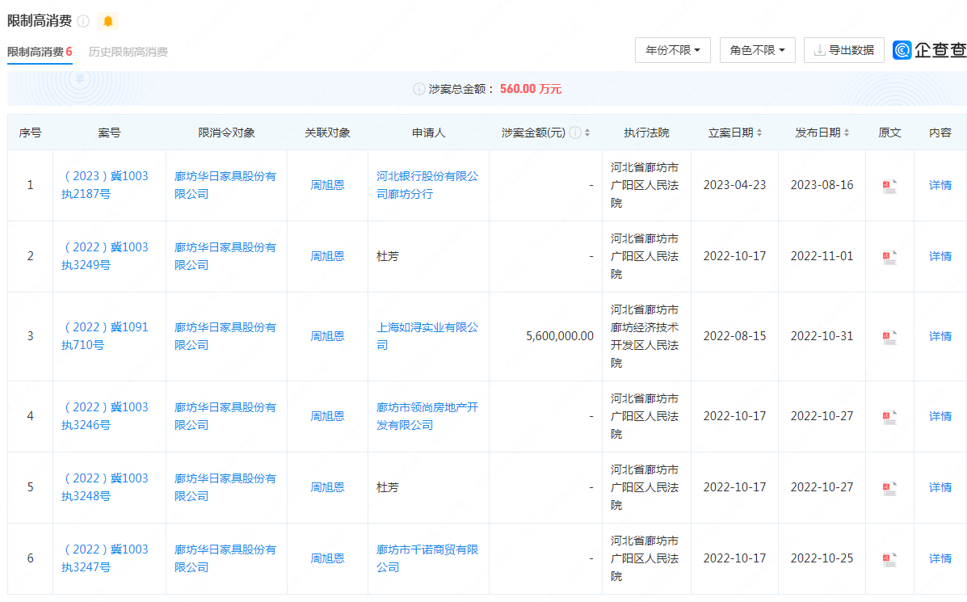Viewport: 967px width, 602px height.
Task: Click the amount 5,600,000.00
Action: [560, 336]
